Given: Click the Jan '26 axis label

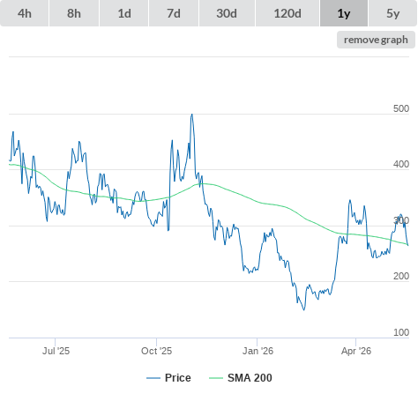Looking at the screenshot, I should (x=258, y=351).
